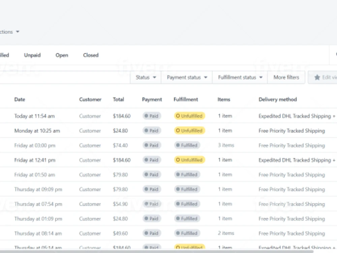Open the order from Thursday at 01:09 pm
Viewport: 337px width, 253px height.
pos(168,219)
